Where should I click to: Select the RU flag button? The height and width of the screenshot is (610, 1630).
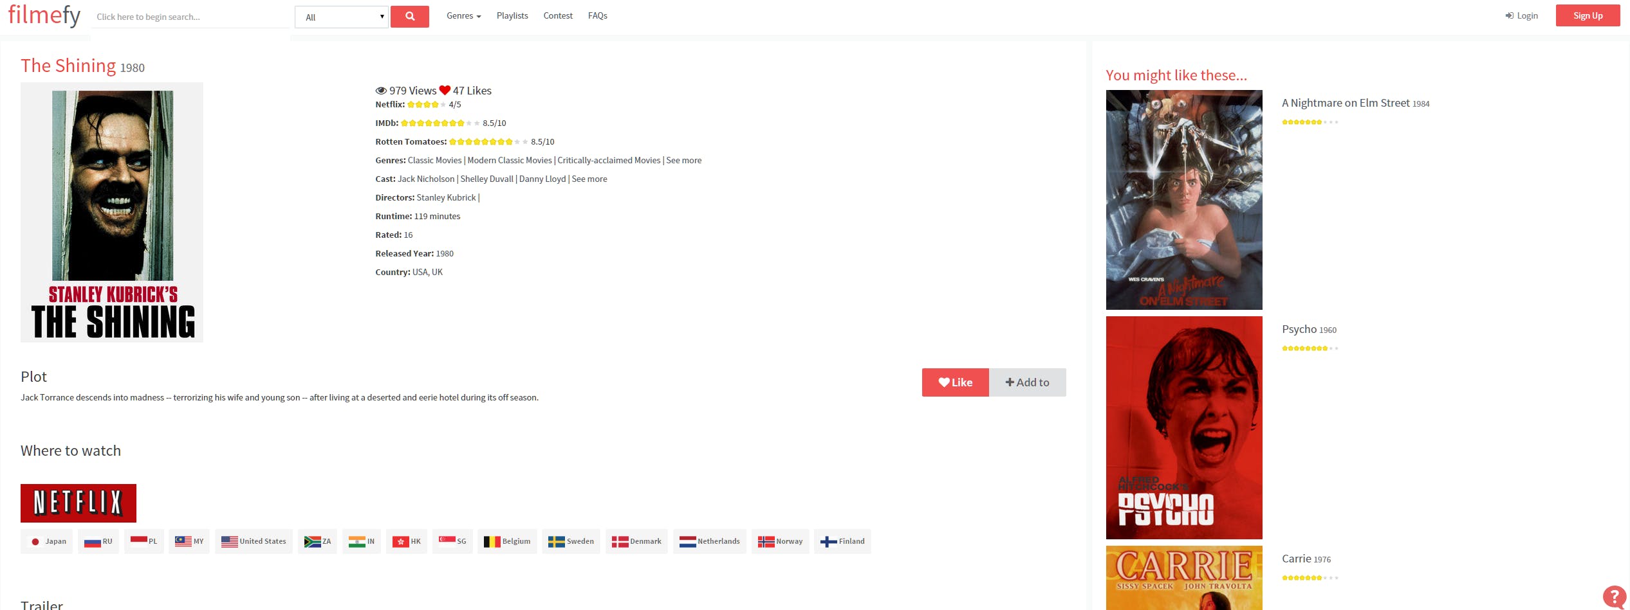coord(98,541)
